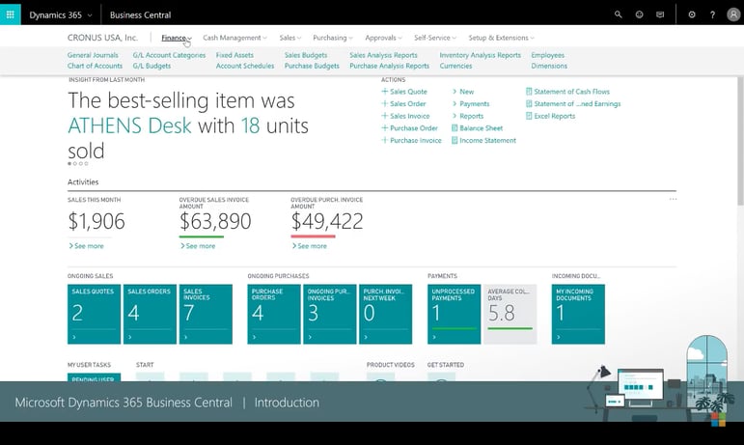Screen dimensions: 744x445
Task: Click the arrow on the Sales Orders tile
Action: pos(130,337)
